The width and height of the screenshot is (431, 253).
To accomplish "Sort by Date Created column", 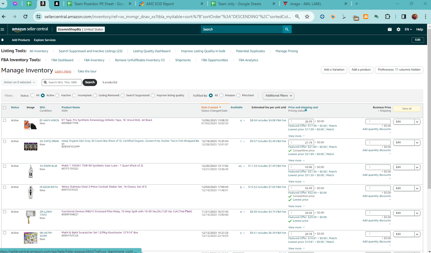I will (x=211, y=107).
